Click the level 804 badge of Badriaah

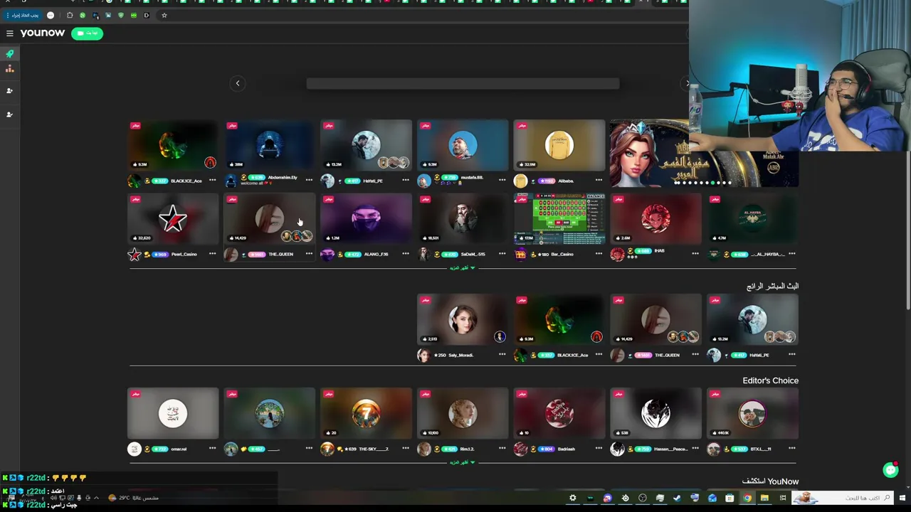coord(547,449)
